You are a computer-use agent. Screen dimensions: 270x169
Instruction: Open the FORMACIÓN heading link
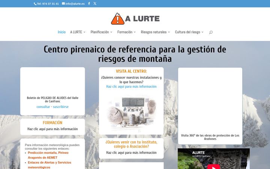click(52, 123)
